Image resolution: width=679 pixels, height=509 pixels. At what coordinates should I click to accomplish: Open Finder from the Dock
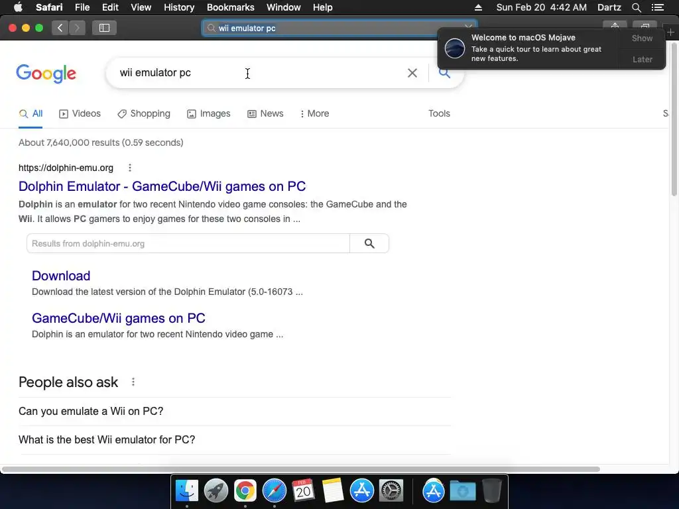click(186, 491)
